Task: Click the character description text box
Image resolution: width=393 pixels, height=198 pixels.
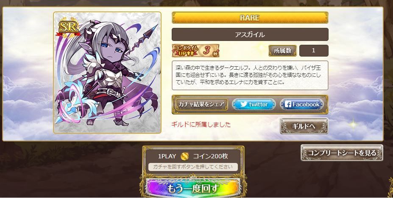Action: (x=250, y=75)
